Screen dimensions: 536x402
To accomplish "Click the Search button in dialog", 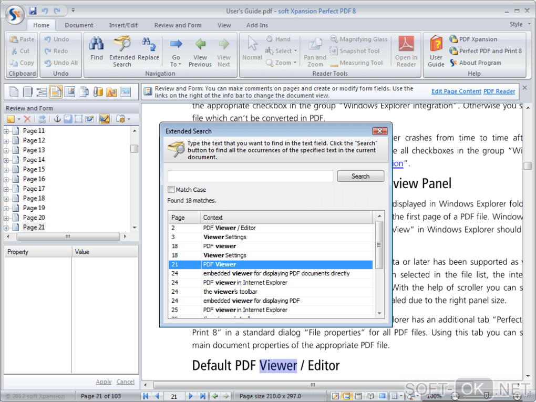I will pos(360,176).
